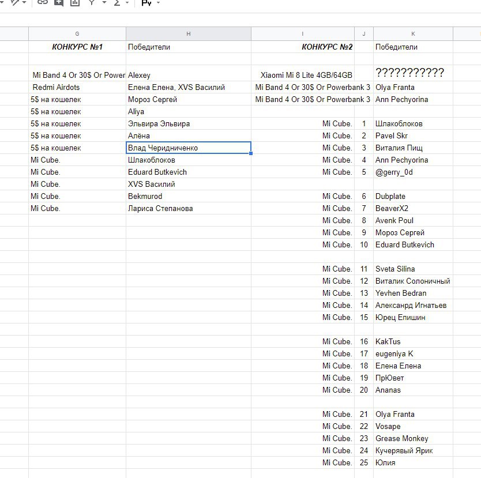This screenshot has height=478, width=481.
Task: Click the column K header
Action: pyautogui.click(x=413, y=34)
